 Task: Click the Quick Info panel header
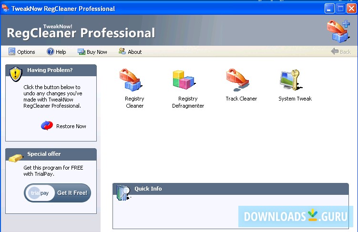click(231, 189)
